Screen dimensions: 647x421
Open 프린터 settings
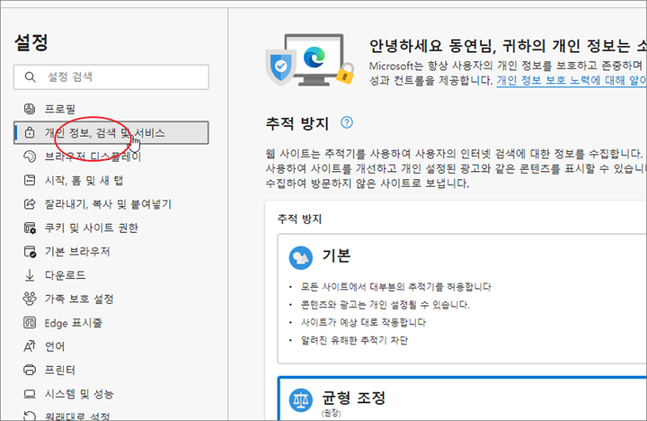coord(60,370)
